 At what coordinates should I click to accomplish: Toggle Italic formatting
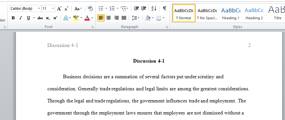[21, 18]
